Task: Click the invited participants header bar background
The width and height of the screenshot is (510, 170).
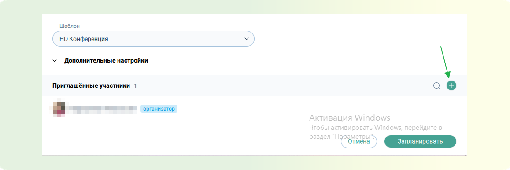Action: coord(277,85)
